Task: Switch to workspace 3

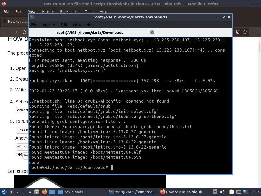Action: point(24,192)
